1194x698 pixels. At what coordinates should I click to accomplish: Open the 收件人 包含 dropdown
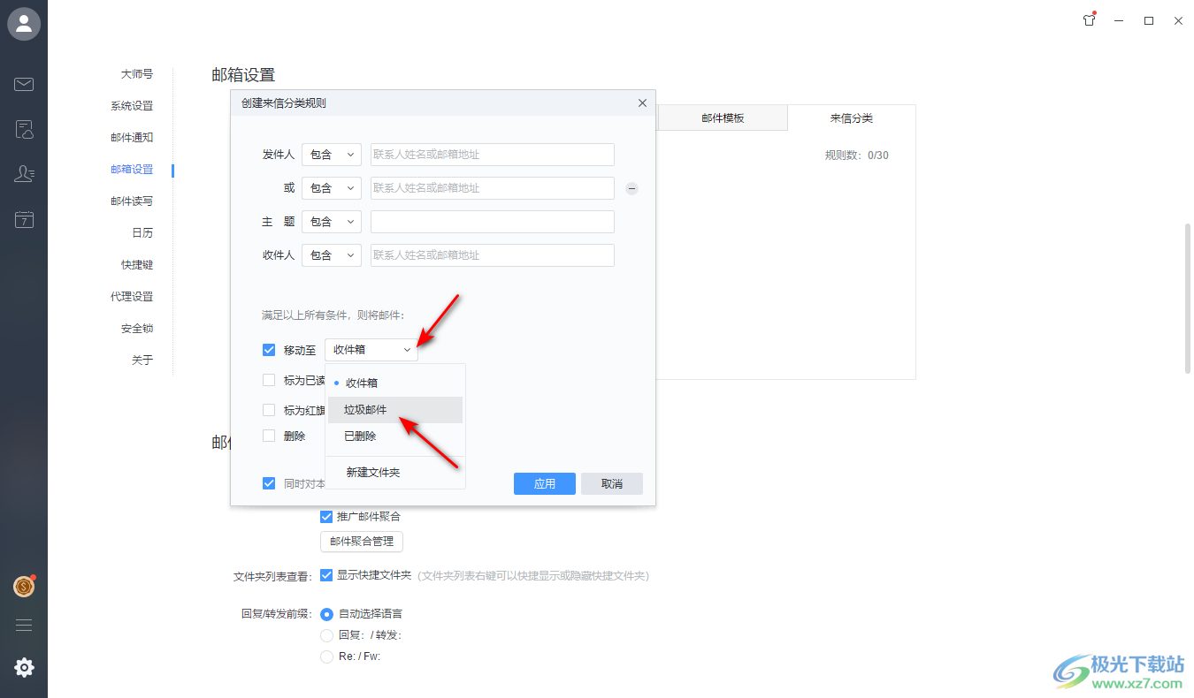click(x=332, y=255)
